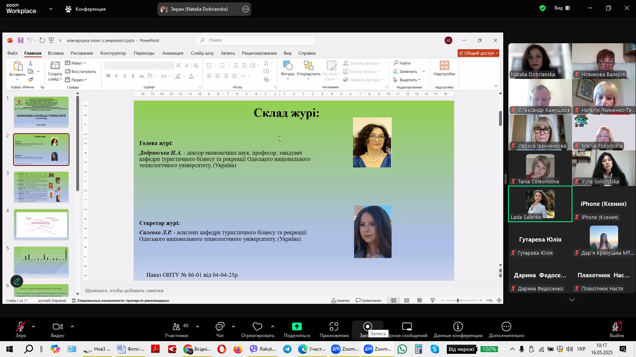
Task: Select slide 3 thumbnail in the slide panel
Action: 41,187
